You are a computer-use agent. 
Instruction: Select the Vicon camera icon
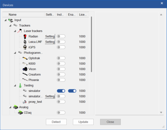(x=25, y=69)
